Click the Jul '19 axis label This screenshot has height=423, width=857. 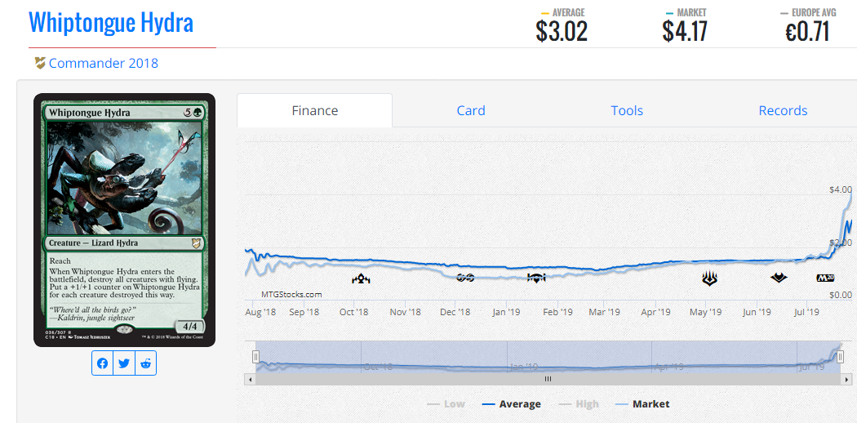pos(806,312)
